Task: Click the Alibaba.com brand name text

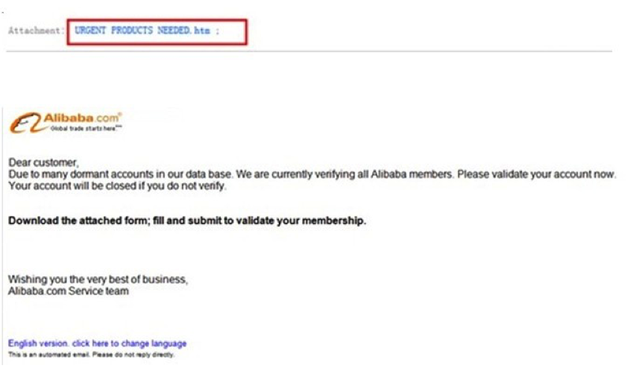Action: point(82,118)
